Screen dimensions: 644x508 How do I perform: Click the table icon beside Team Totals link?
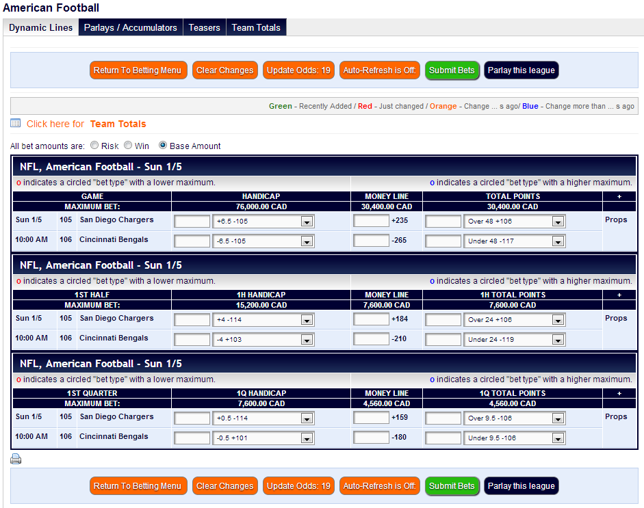16,123
